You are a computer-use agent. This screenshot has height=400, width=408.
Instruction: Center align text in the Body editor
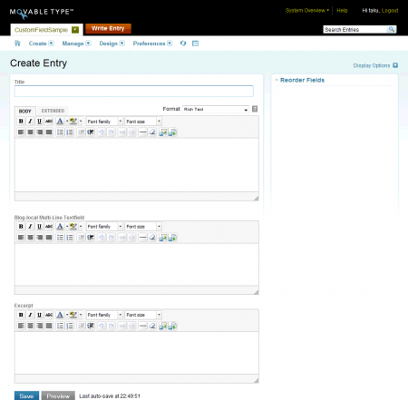[30, 132]
